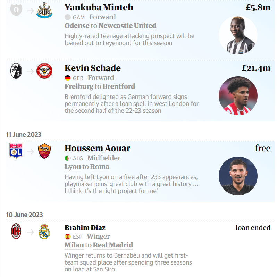Screen dimensions: 277x277
Task: Click the Newcastle United club crest
Action: [x=44, y=10]
